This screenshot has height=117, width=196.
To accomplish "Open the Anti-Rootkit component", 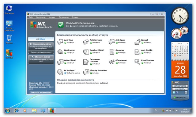I will 144,51.
